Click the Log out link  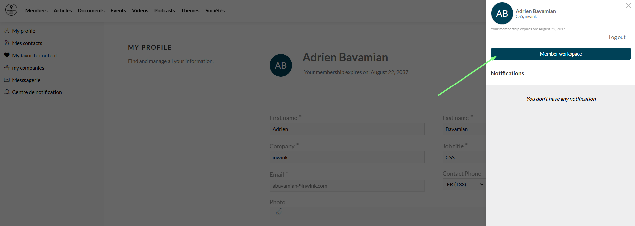point(617,37)
